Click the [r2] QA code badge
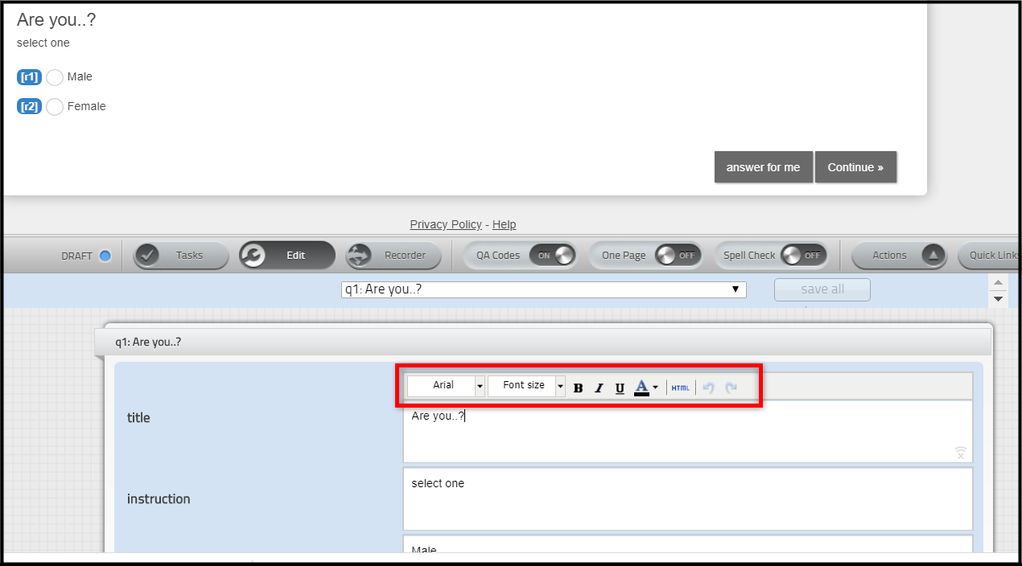1022x566 pixels. coord(29,107)
